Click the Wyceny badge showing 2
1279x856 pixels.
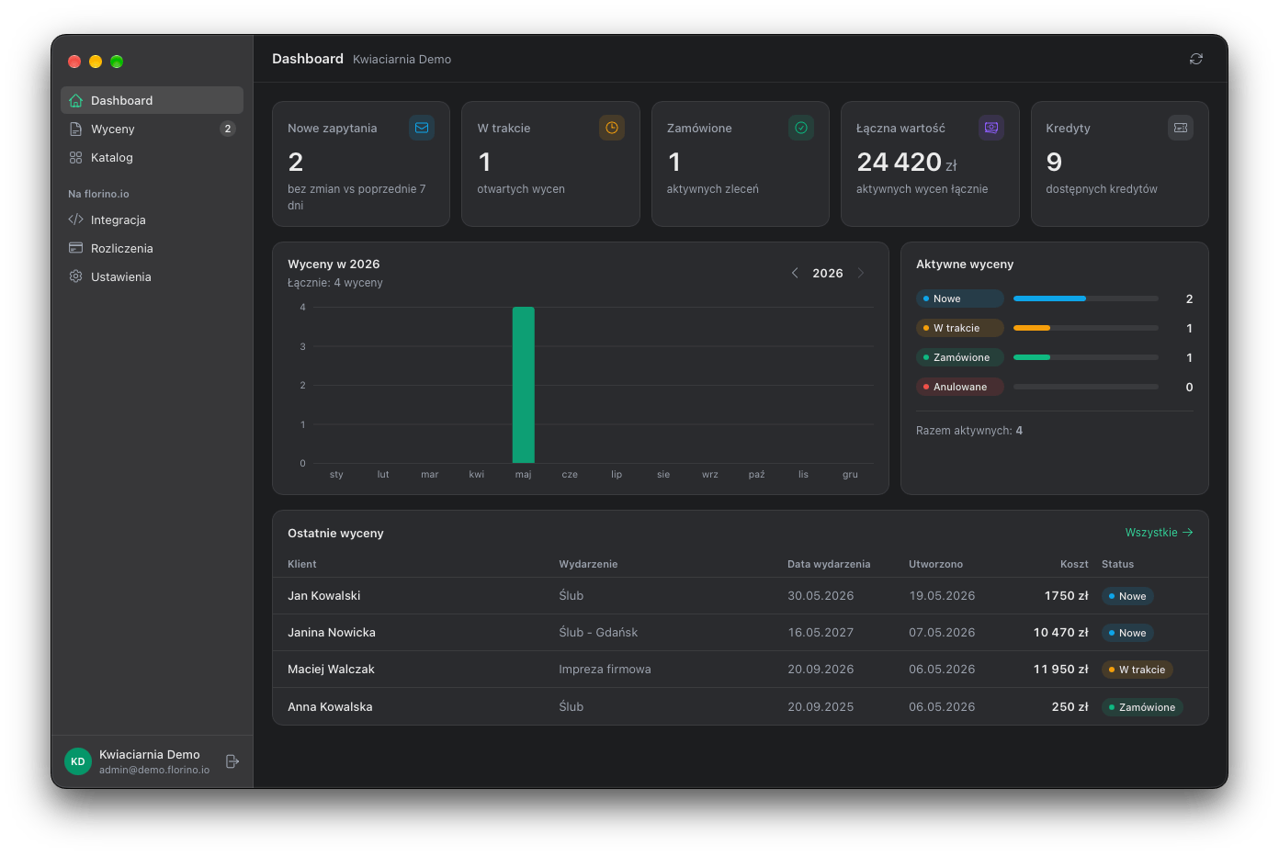228,129
